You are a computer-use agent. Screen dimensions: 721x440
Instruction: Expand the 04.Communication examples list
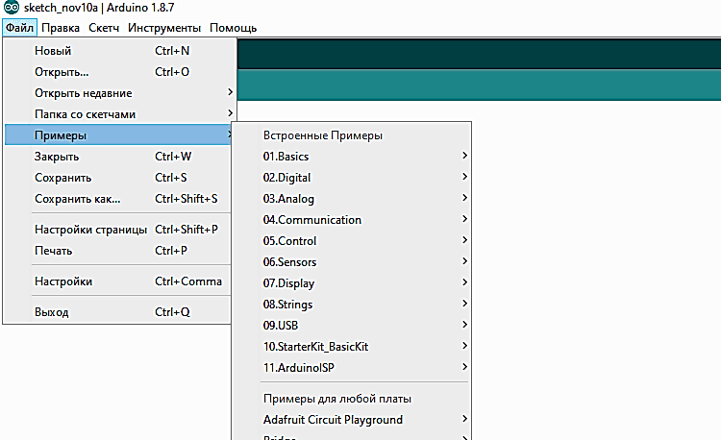[312, 220]
